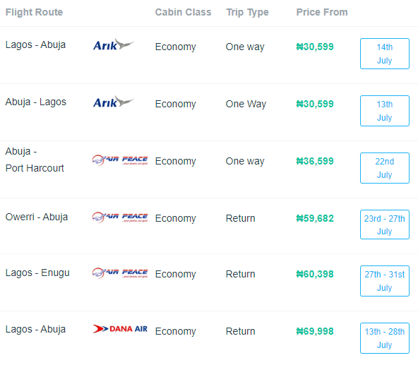
Task: Pick the 27th - 31st July button
Action: [385, 281]
